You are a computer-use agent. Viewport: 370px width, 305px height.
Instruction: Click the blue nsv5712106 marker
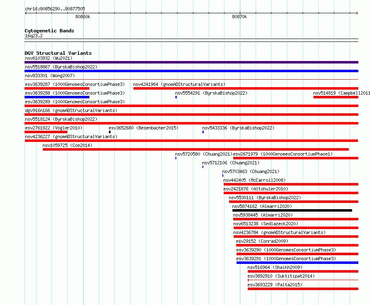pos(203,167)
